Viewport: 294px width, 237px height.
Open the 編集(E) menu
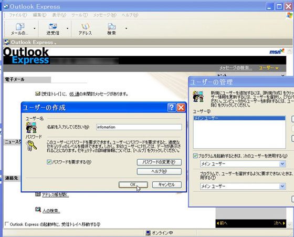pyautogui.click(x=39, y=15)
